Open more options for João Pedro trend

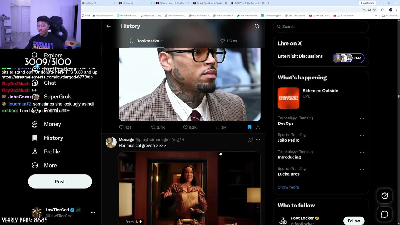[x=362, y=135]
